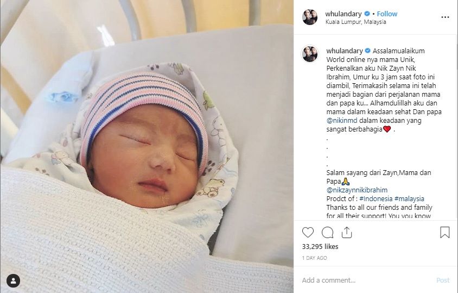The width and height of the screenshot is (458, 293).
Task: Save post with bookmark icon
Action: pyautogui.click(x=444, y=233)
